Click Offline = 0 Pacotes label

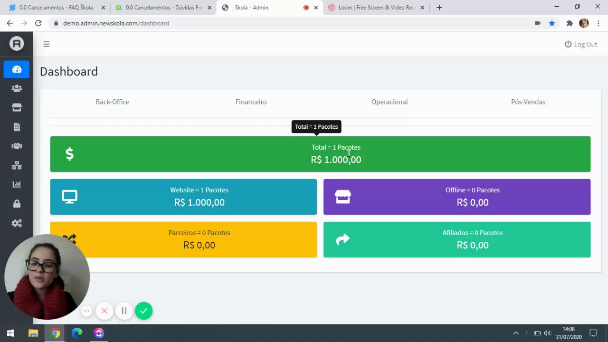point(473,190)
